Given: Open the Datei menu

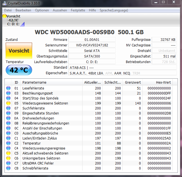Looking at the screenshot, I should 8,10.
